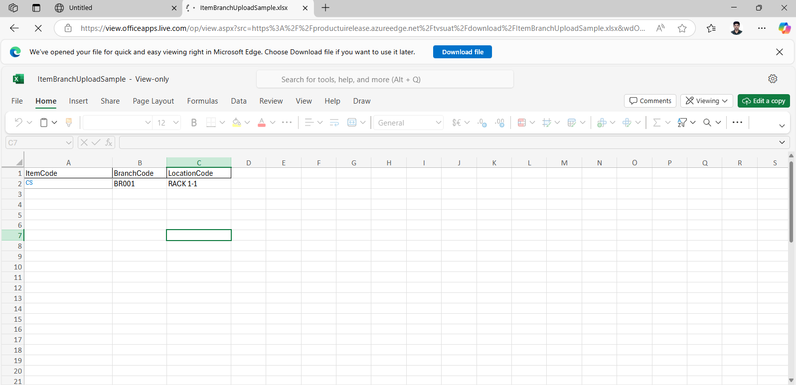Click the Undo arrow icon
Screen dimensions: 796x385
coord(18,123)
